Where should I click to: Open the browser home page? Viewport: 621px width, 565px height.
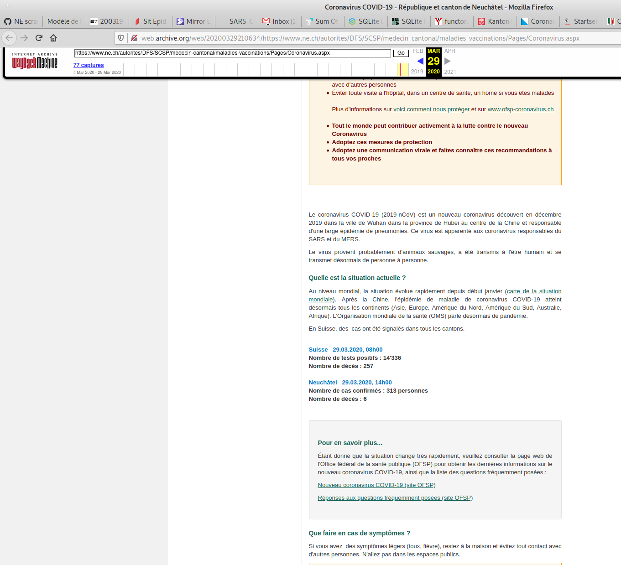(53, 38)
